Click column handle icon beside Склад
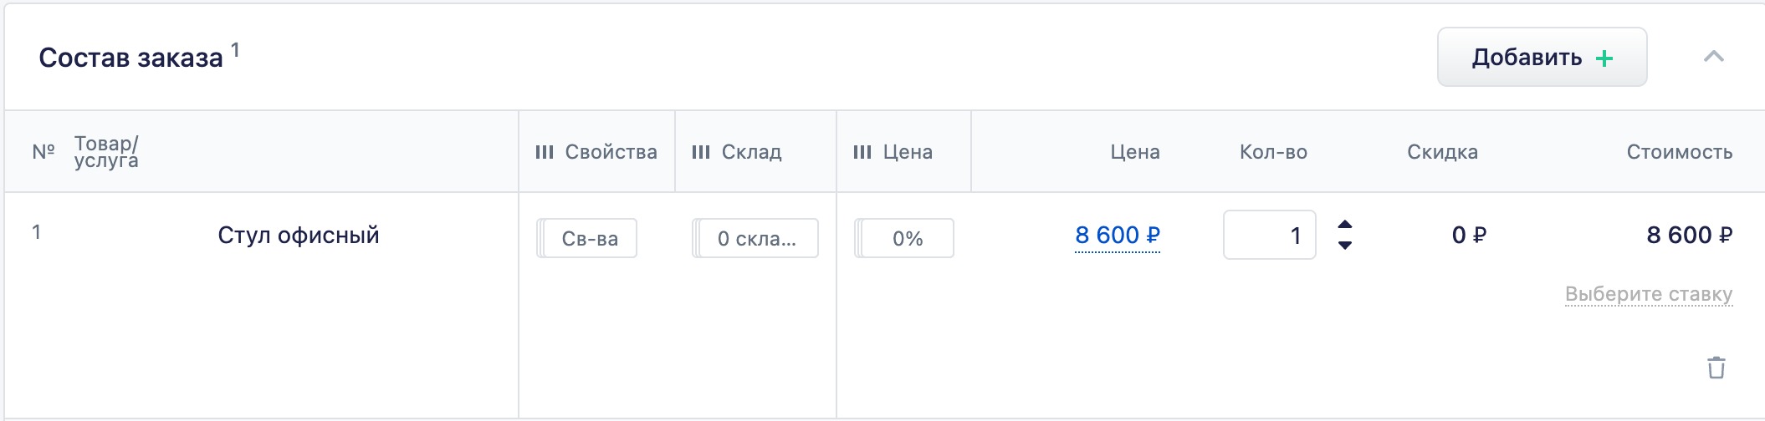This screenshot has width=1765, height=421. 701,152
